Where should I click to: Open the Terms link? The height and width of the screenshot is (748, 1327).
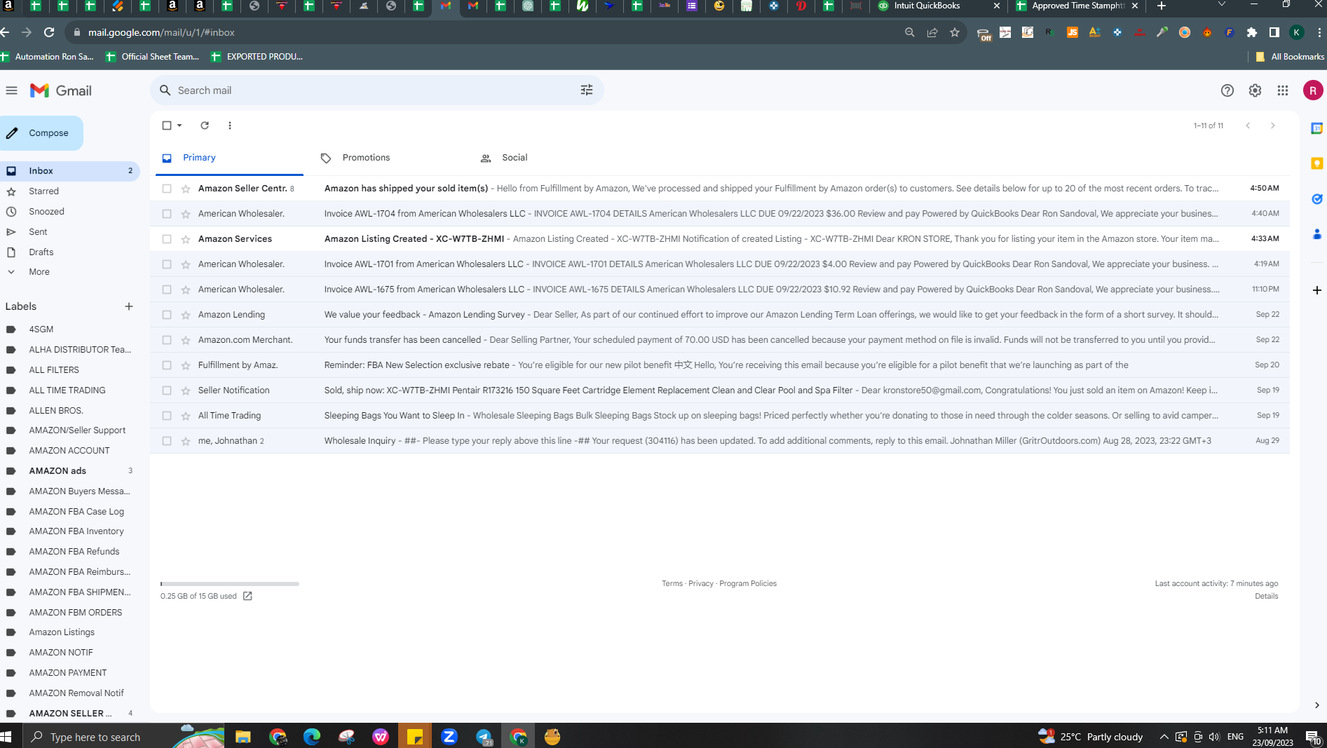click(x=672, y=583)
